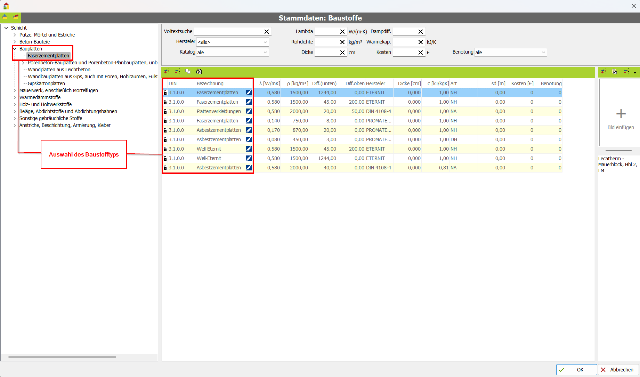
Task: Click the clipboard paste icon in image panel
Action: (x=615, y=71)
